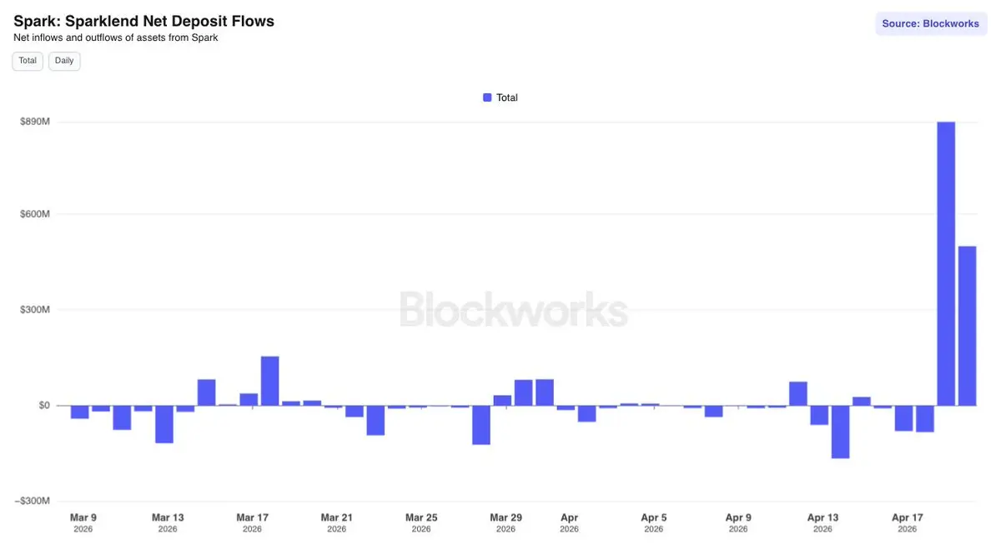This screenshot has width=1001, height=549.
Task: Click the Total filter button
Action: click(28, 61)
